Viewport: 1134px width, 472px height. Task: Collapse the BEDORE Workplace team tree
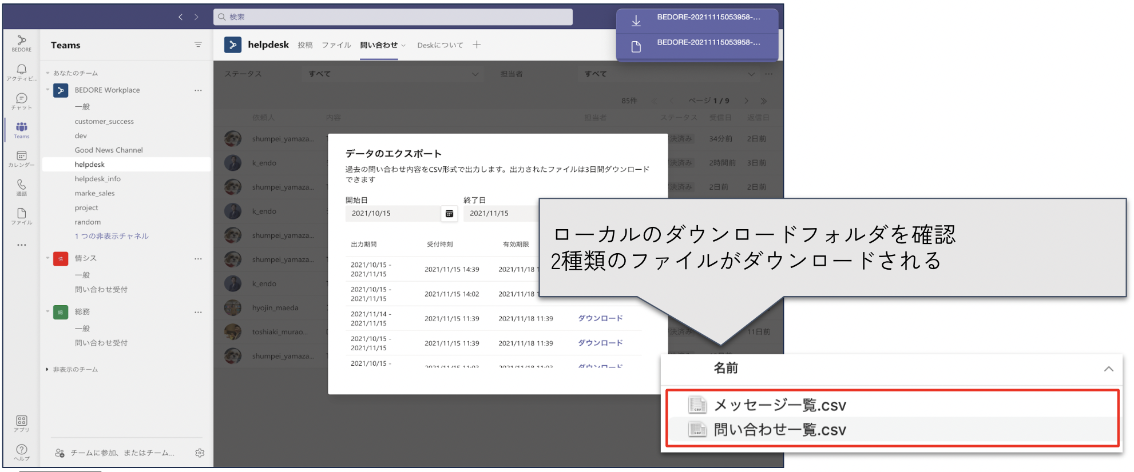(x=48, y=90)
